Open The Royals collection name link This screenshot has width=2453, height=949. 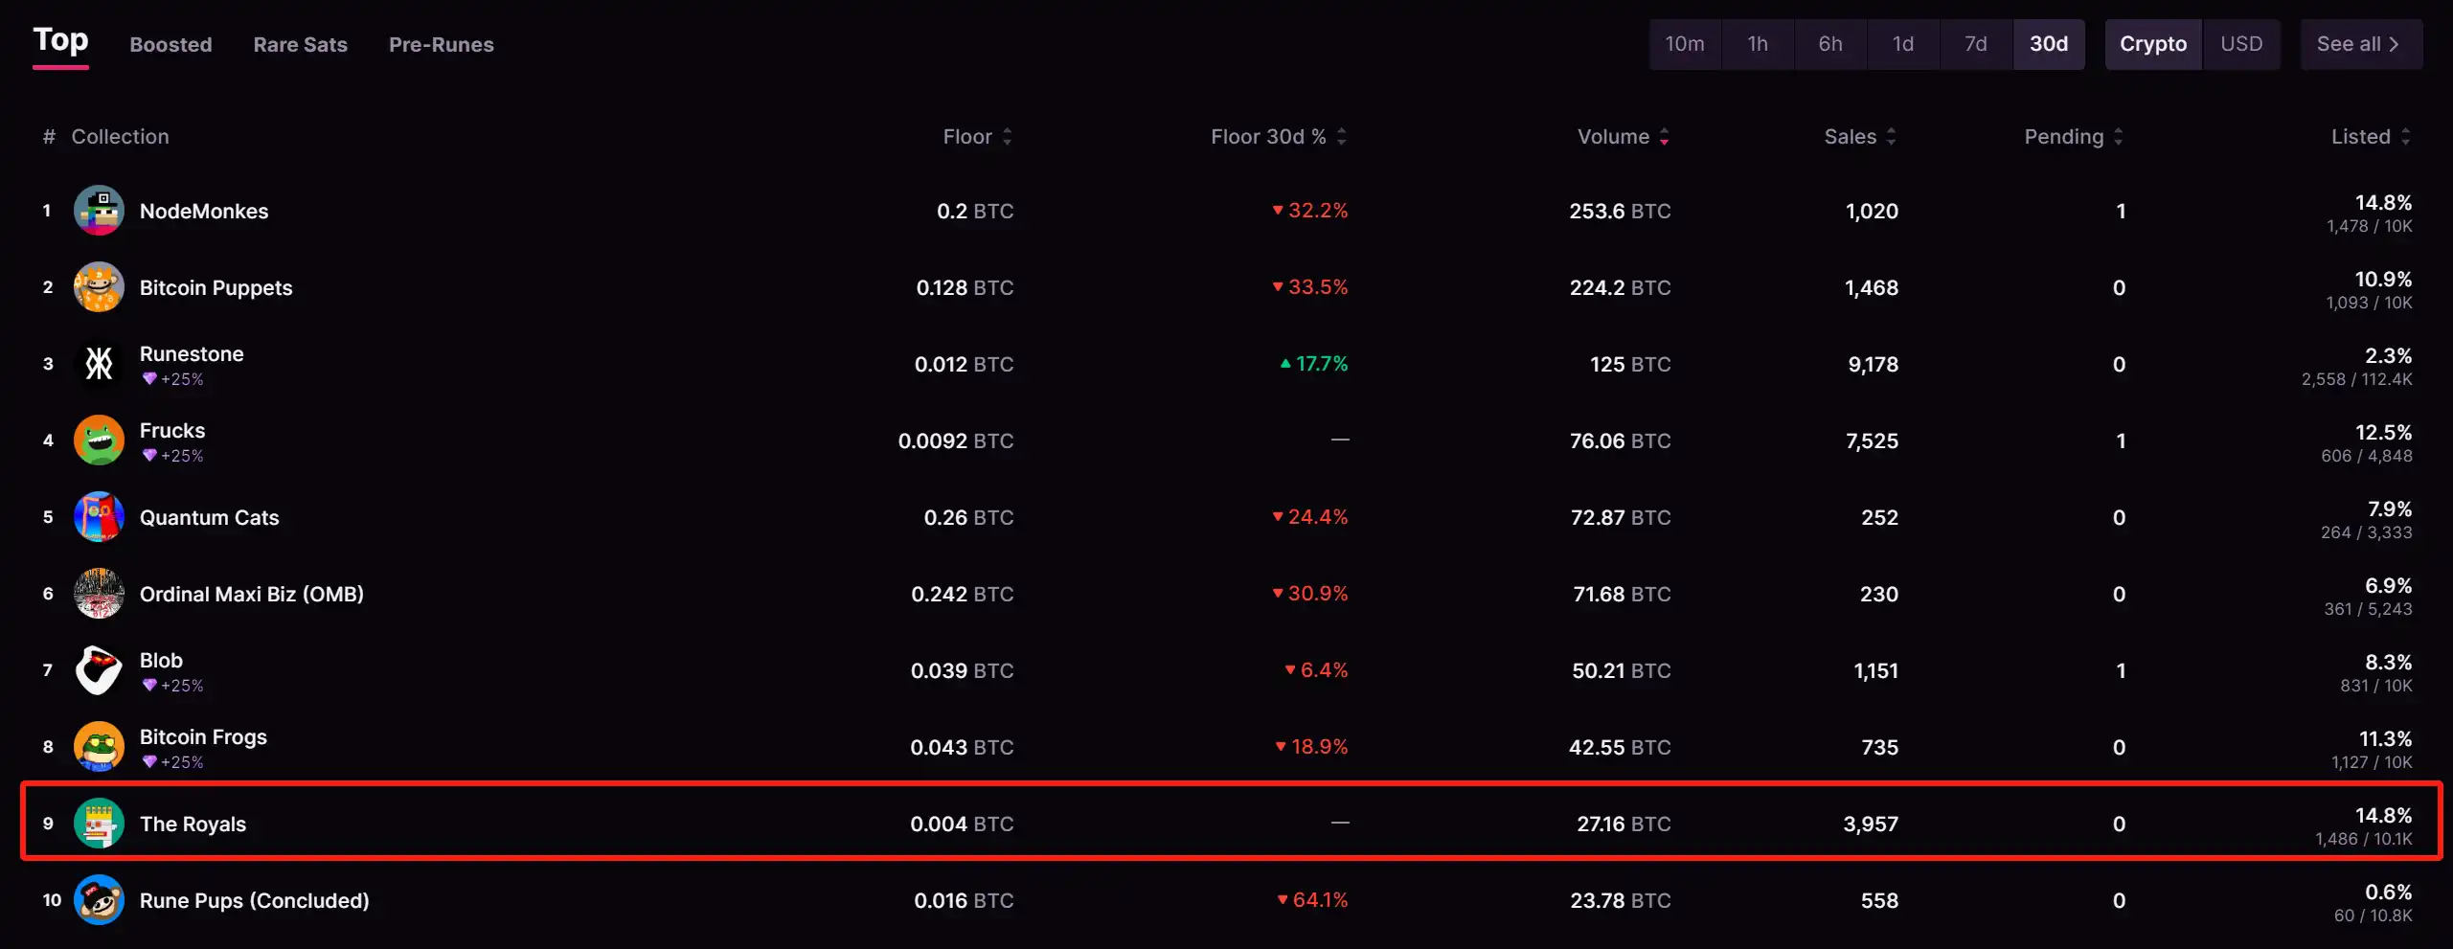pyautogui.click(x=193, y=824)
